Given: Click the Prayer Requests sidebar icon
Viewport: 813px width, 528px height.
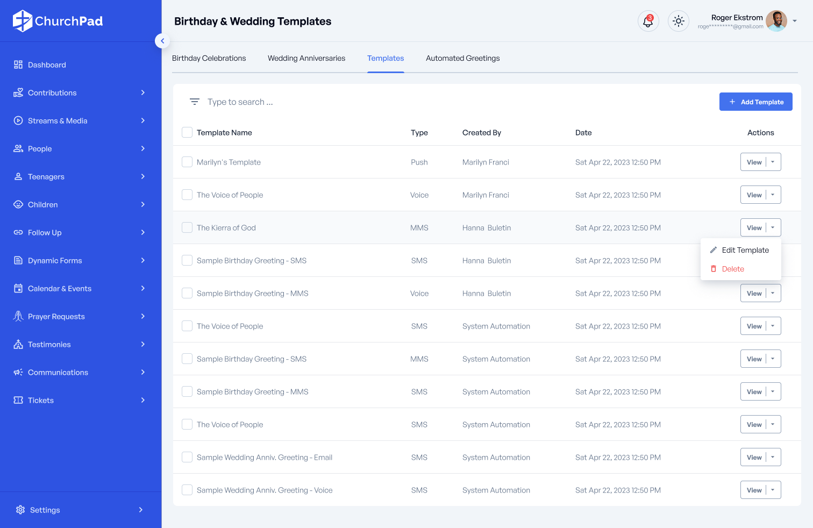Looking at the screenshot, I should pyautogui.click(x=18, y=316).
